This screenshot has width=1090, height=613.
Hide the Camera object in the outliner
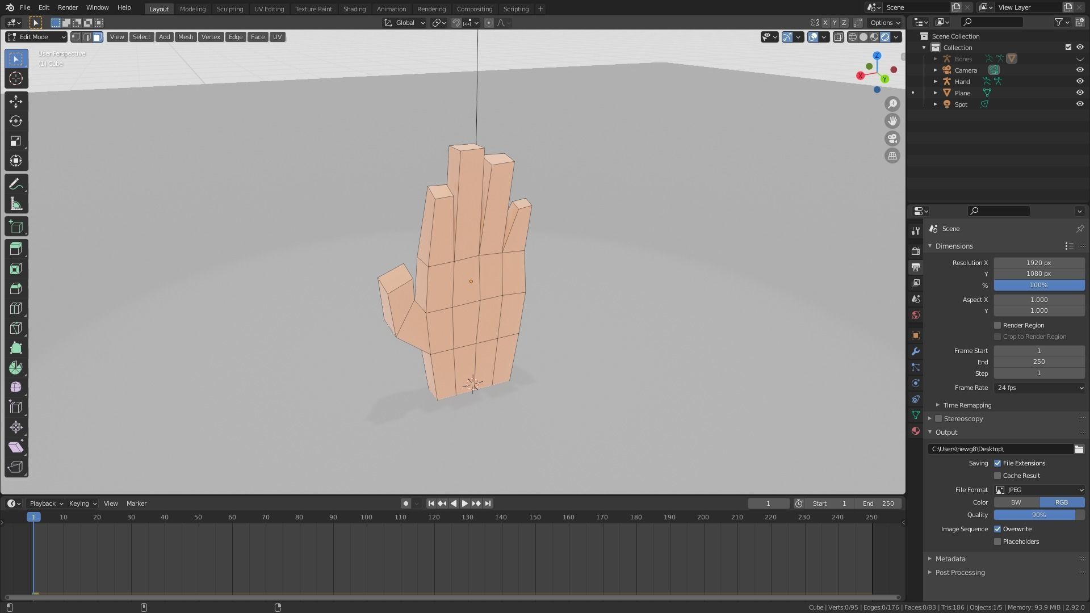pyautogui.click(x=1080, y=70)
